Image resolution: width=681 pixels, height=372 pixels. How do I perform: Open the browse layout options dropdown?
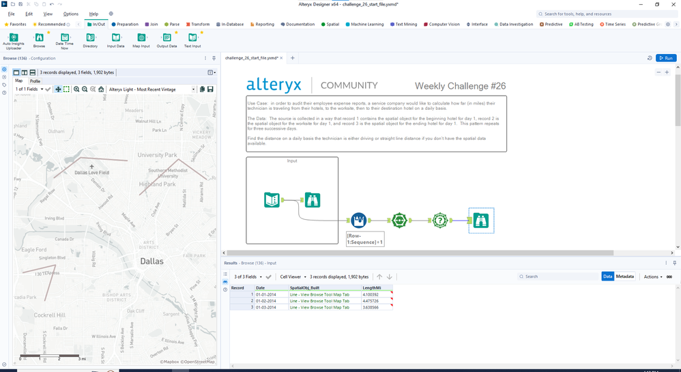coord(212,72)
